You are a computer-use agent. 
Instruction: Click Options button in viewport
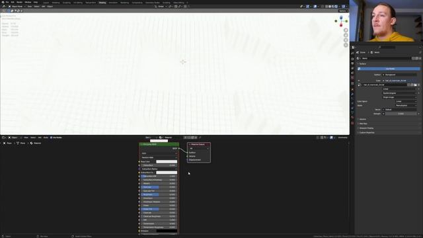pos(343,11)
